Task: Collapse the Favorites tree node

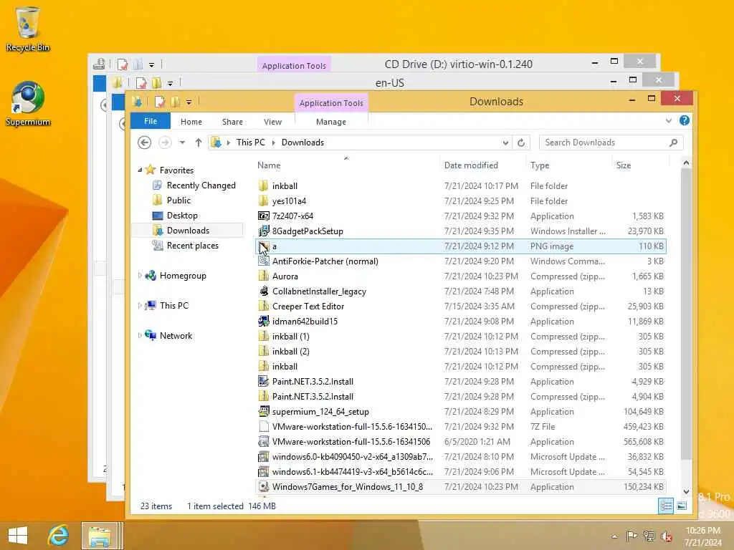Action: [x=140, y=170]
